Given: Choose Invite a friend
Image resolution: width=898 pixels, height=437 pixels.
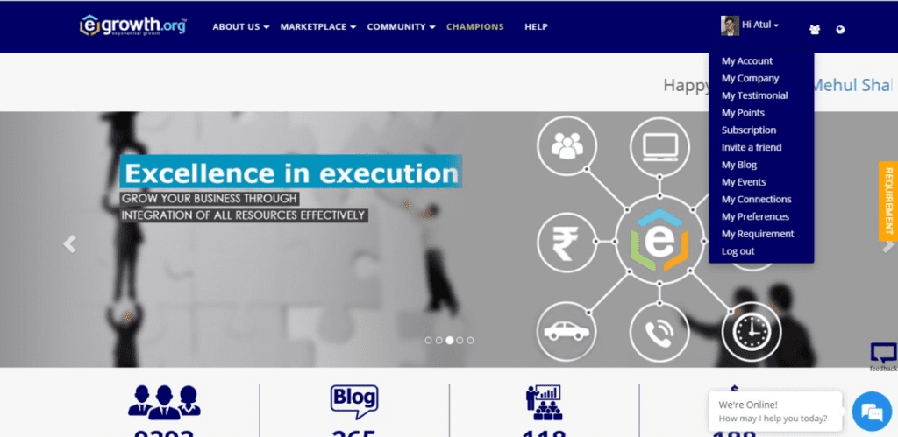Looking at the screenshot, I should pyautogui.click(x=752, y=147).
